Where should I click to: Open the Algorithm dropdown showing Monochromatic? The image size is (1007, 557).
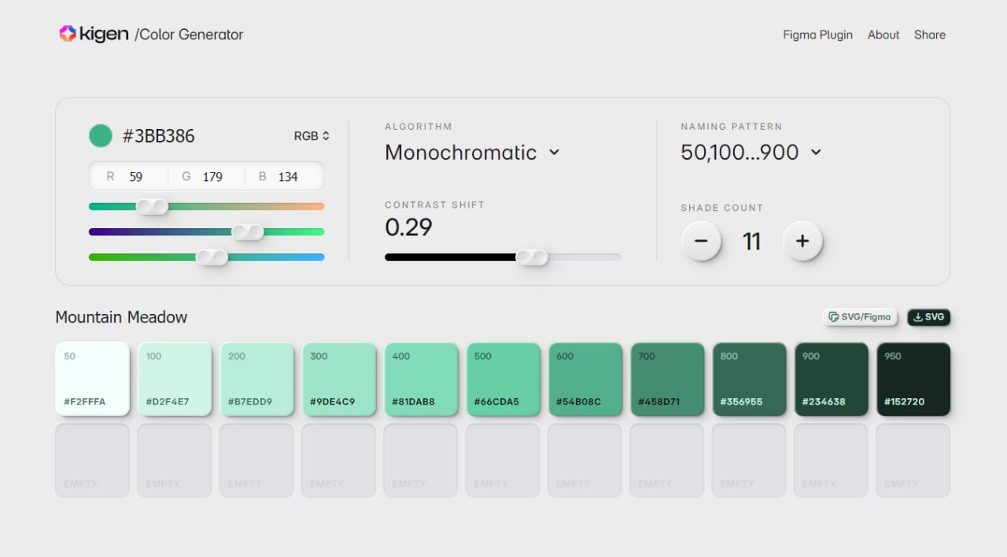[x=460, y=153]
